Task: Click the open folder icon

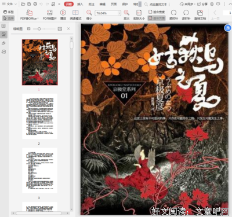Action: [23, 4]
